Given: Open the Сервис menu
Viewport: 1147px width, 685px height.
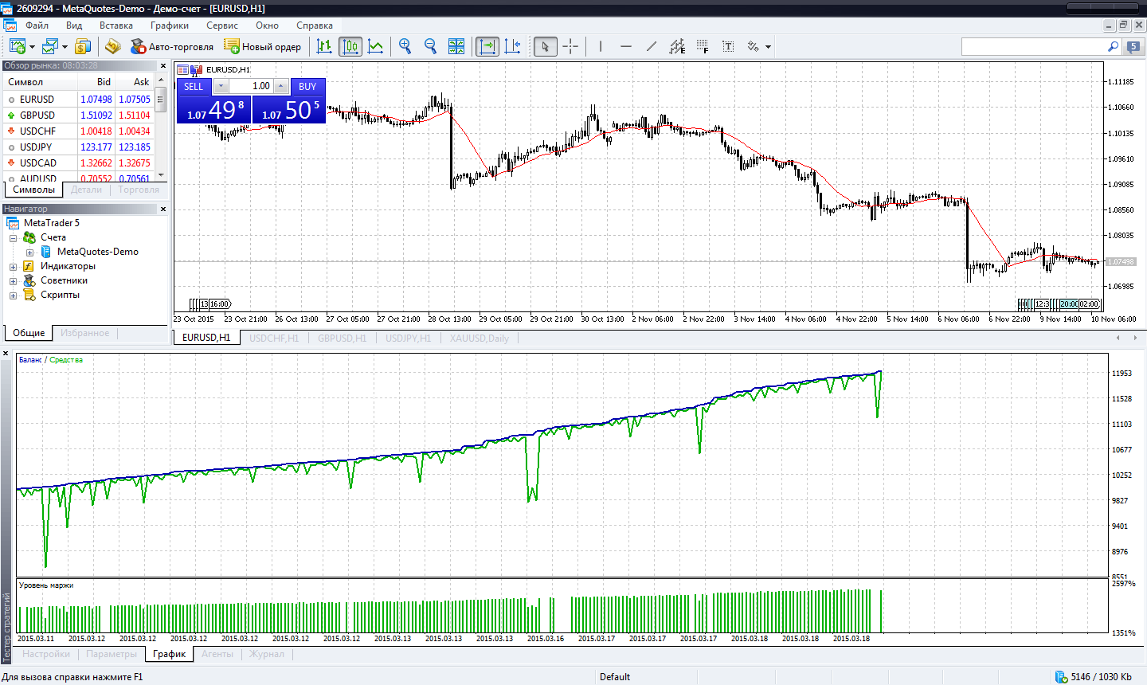Looking at the screenshot, I should coord(221,25).
